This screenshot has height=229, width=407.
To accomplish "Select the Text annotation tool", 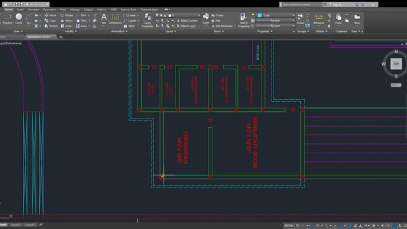I will [x=104, y=19].
